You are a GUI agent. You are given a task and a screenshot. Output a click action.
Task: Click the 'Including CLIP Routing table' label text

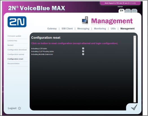(43, 51)
